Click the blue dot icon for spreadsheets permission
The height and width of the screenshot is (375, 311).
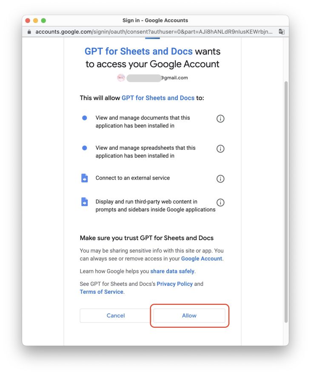pyautogui.click(x=84, y=147)
